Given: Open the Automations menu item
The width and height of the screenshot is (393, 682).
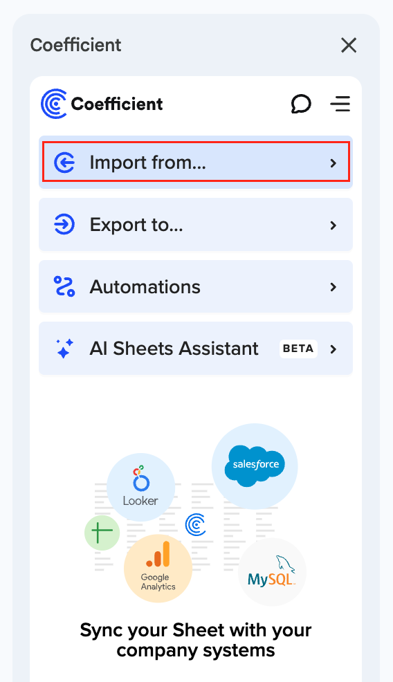Looking at the screenshot, I should (196, 286).
